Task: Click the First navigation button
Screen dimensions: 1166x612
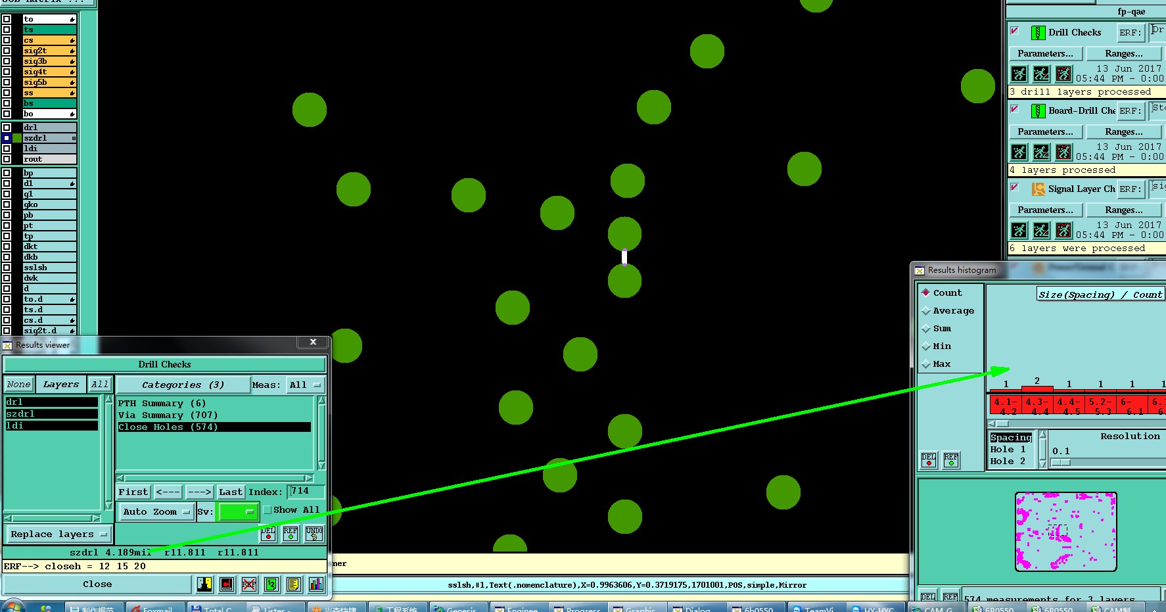Action: [x=133, y=492]
